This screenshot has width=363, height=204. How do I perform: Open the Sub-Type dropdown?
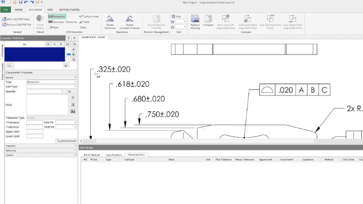click(52, 87)
